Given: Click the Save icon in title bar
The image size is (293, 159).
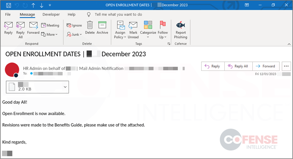Looking at the screenshot, I should tap(8, 5).
